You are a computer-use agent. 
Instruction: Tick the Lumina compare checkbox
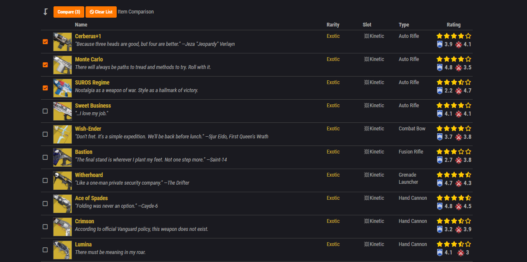coord(45,250)
